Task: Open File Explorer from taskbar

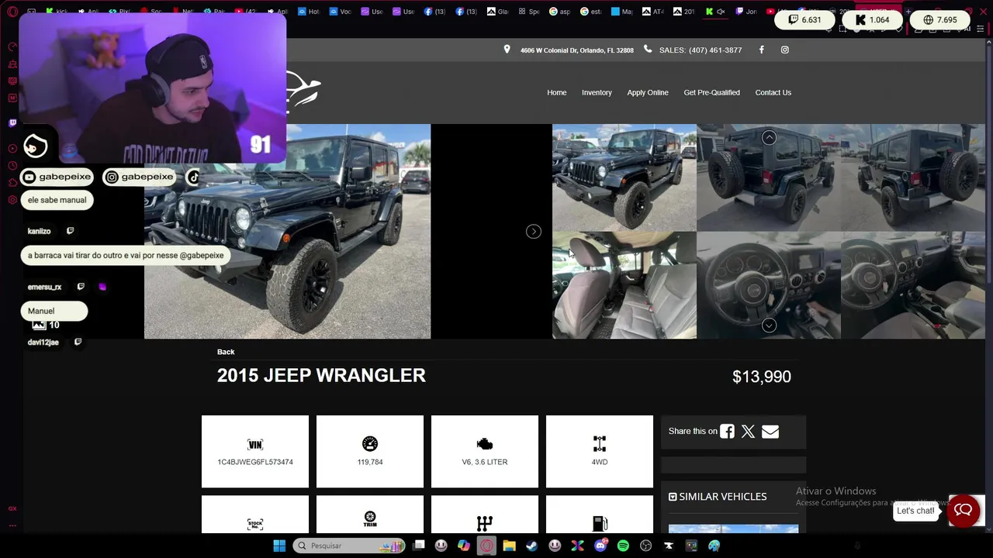Action: pyautogui.click(x=510, y=546)
